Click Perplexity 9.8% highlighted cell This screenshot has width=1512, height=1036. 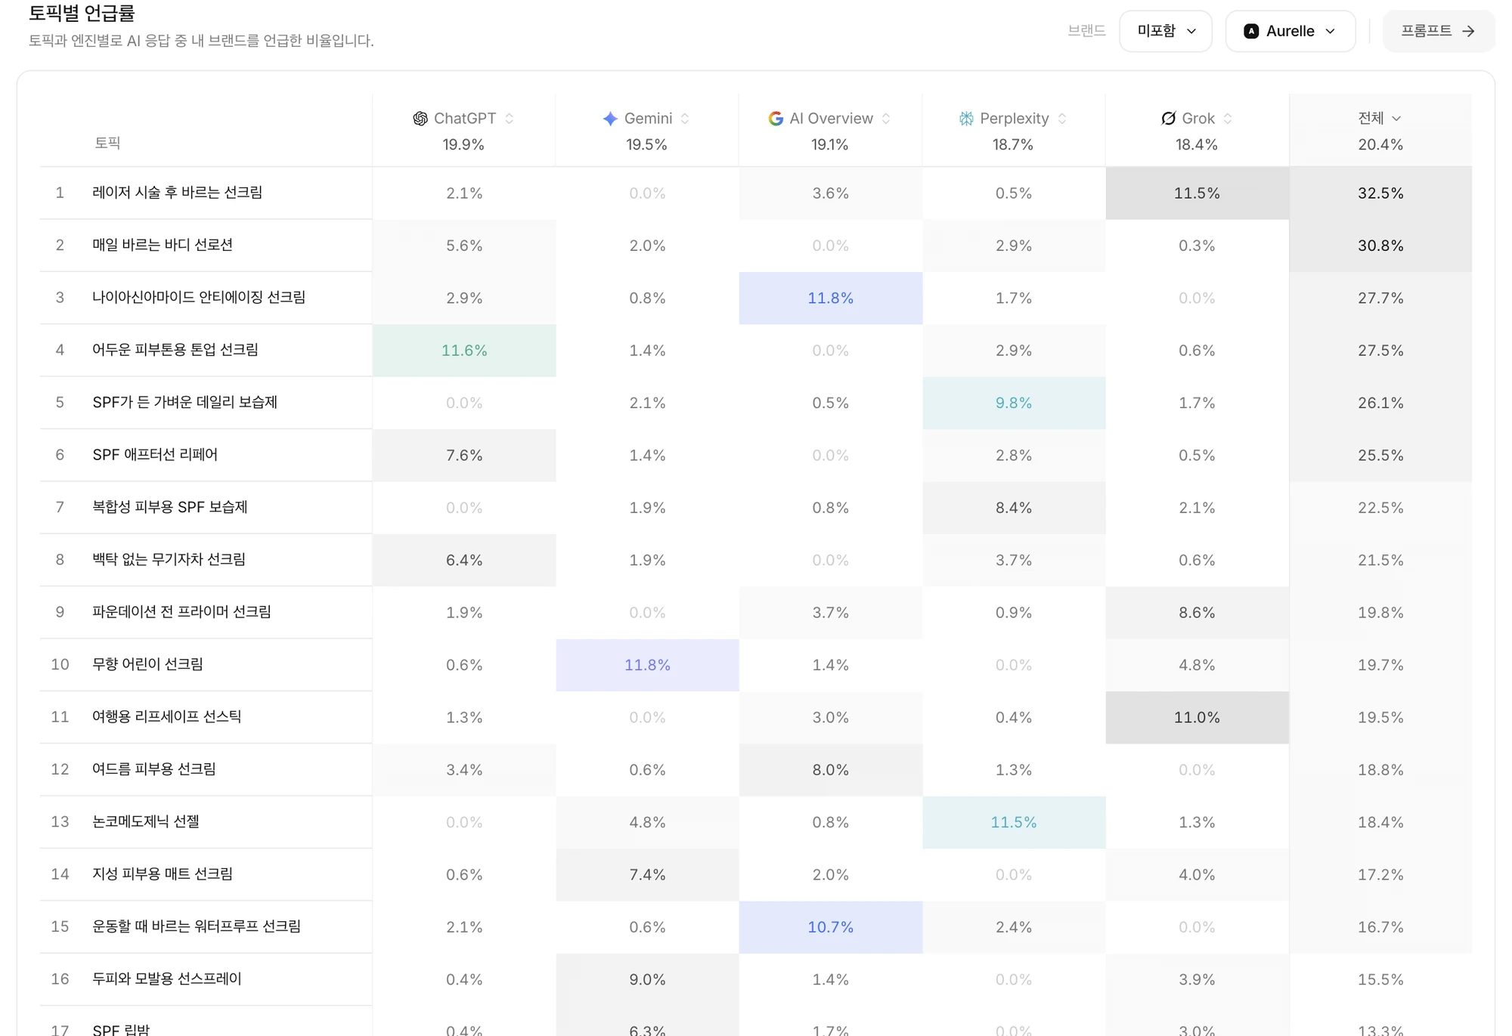coord(1014,403)
